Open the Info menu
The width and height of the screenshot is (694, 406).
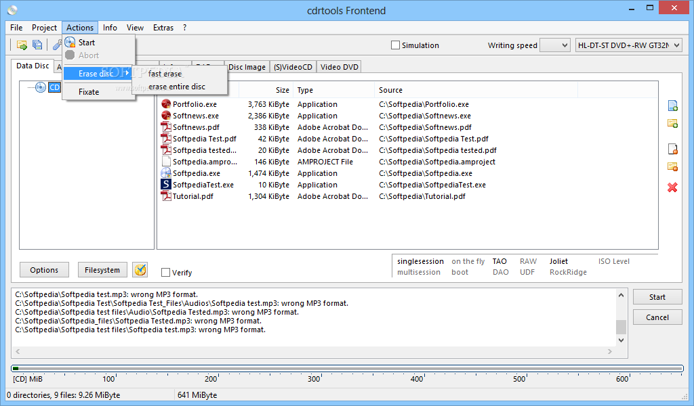pos(110,27)
